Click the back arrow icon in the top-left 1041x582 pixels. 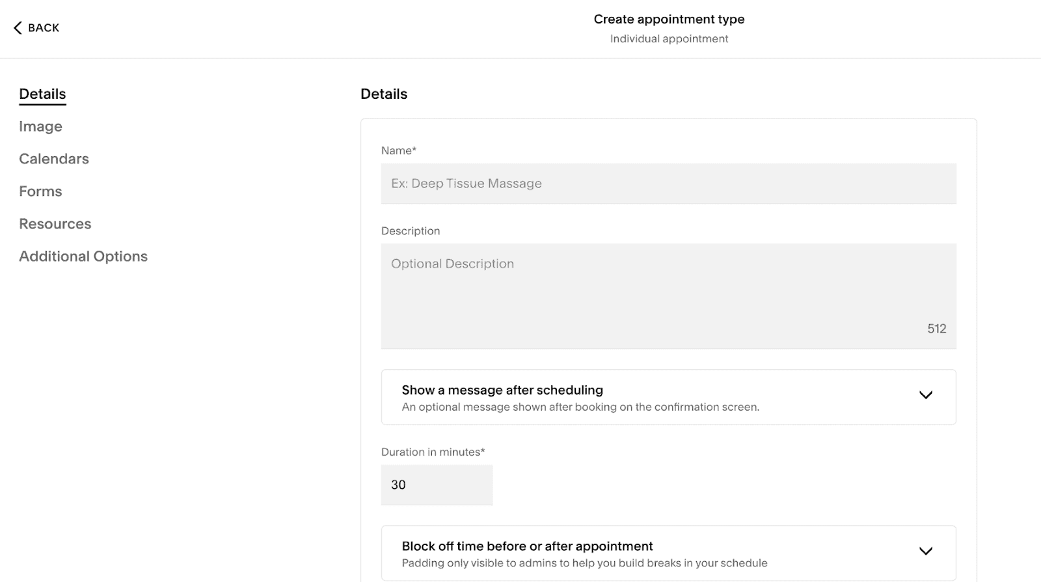[x=17, y=27]
